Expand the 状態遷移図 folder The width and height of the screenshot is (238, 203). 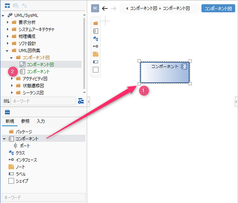[12, 86]
